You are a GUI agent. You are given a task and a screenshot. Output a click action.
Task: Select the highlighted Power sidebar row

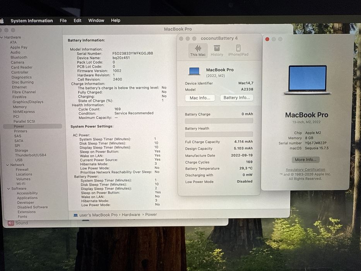click(33, 126)
